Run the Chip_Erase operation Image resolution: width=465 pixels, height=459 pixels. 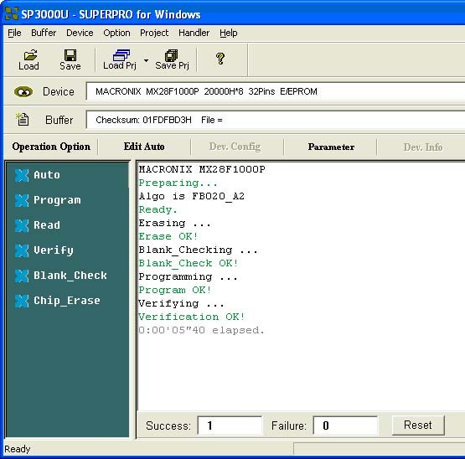58,301
